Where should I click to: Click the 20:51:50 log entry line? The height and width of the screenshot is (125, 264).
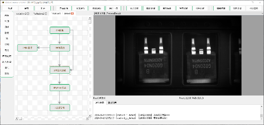(x=132, y=115)
